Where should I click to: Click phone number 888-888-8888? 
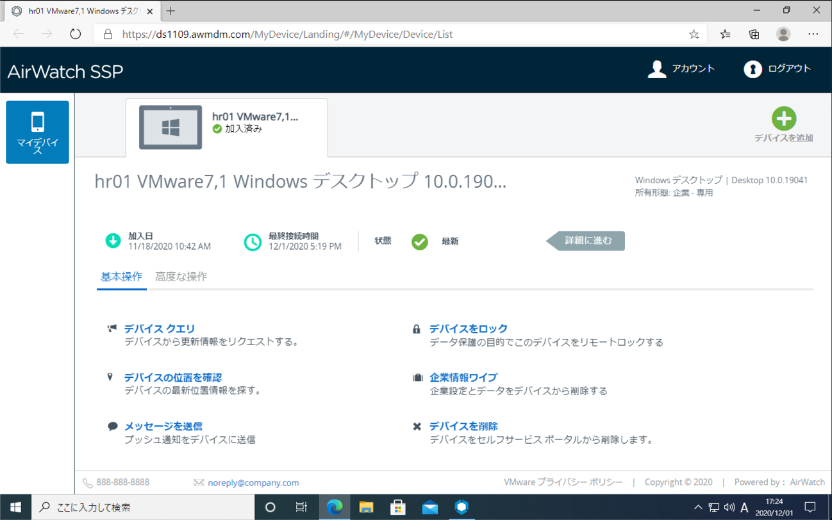[x=123, y=482]
